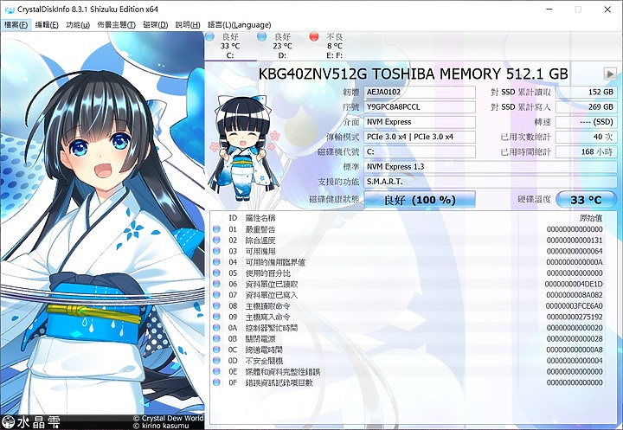This screenshot has width=623, height=430.
Task: Select the 可用的備用臨界值 attribute name
Action: (x=275, y=262)
